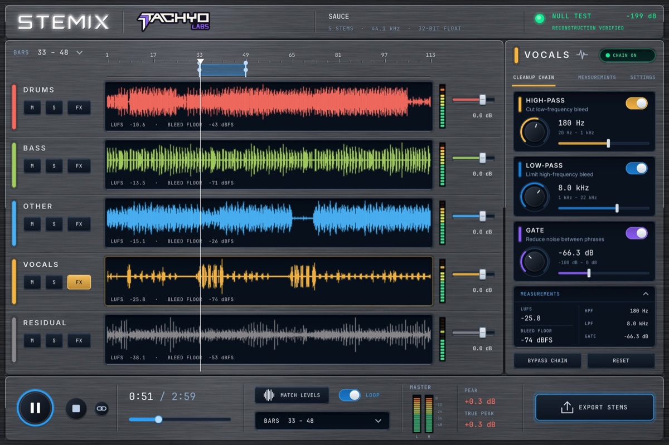Mute the Vocals stem
669x445 pixels.
32,282
